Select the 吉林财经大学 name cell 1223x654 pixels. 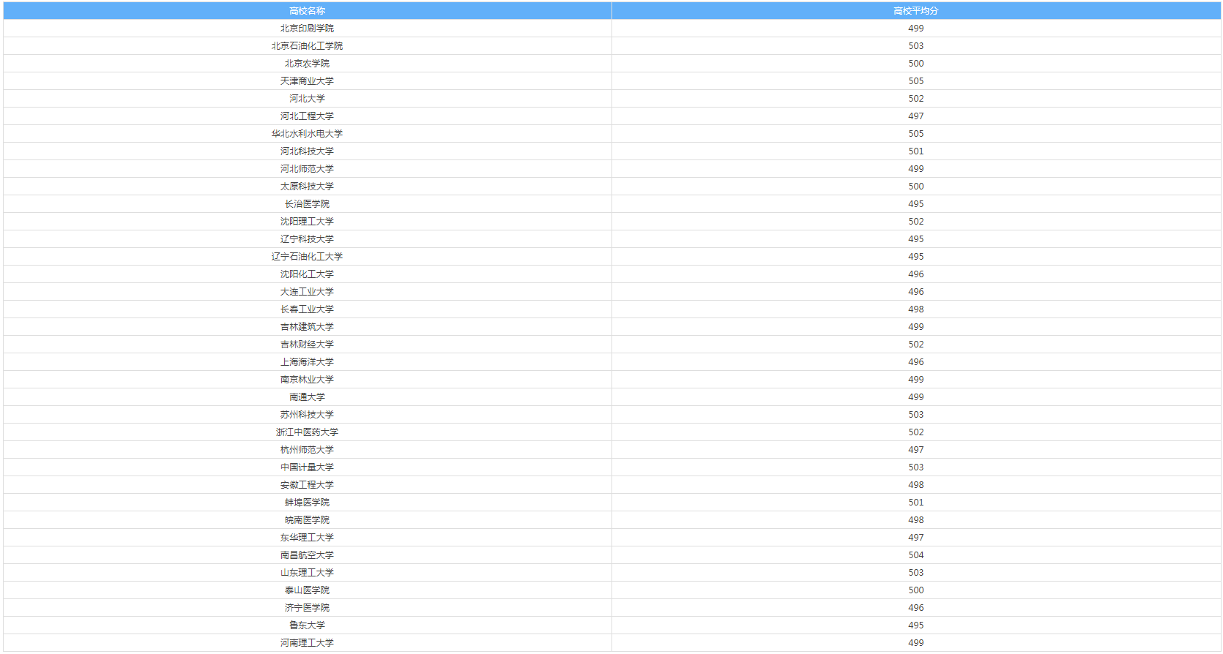click(x=307, y=345)
